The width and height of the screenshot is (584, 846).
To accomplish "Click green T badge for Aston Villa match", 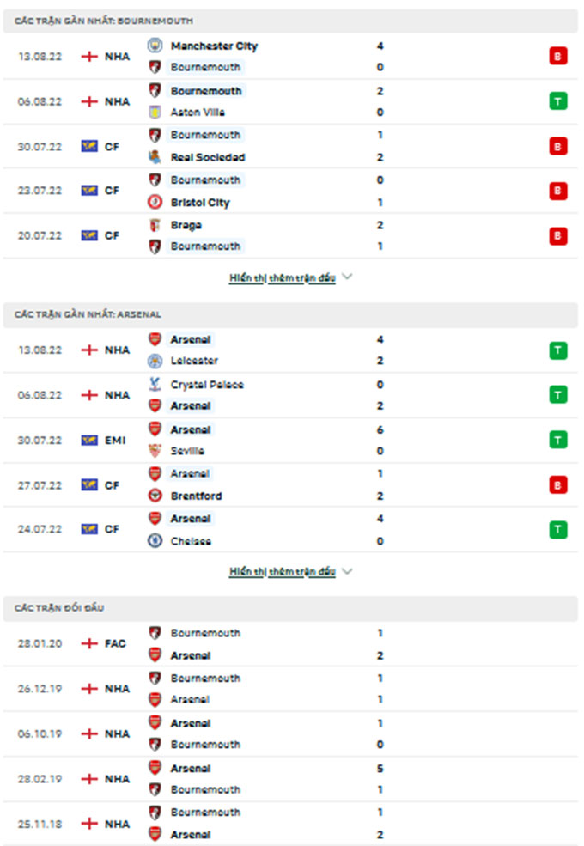I will coord(558,101).
